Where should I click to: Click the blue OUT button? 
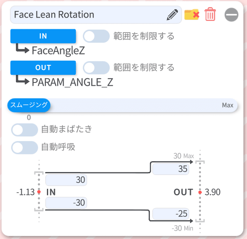43,68
